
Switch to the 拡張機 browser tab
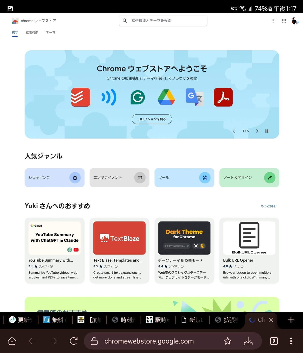(x=227, y=320)
